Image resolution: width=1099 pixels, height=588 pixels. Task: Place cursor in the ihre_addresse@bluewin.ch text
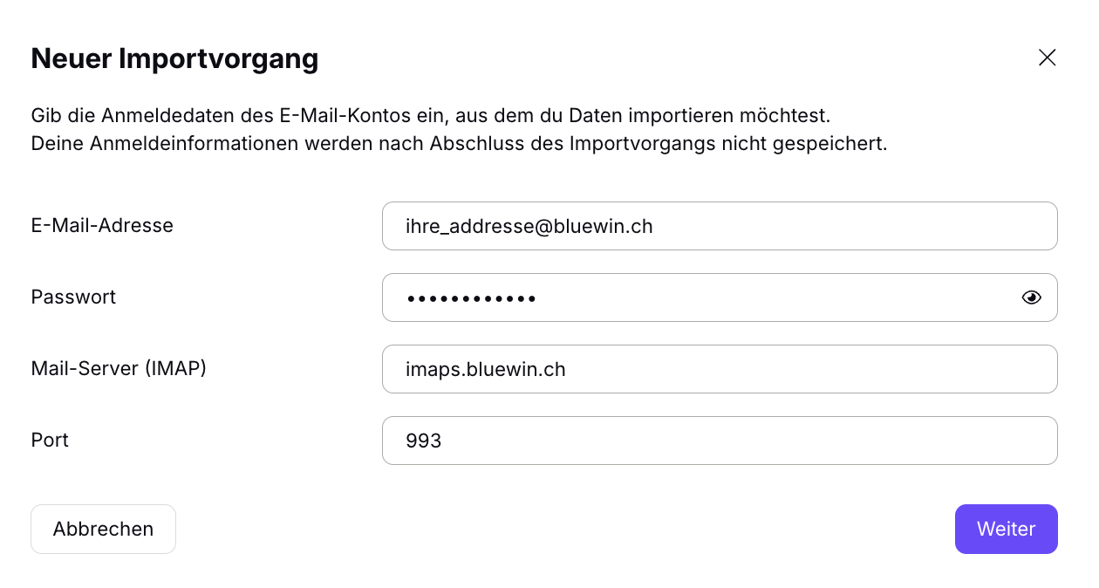point(529,227)
